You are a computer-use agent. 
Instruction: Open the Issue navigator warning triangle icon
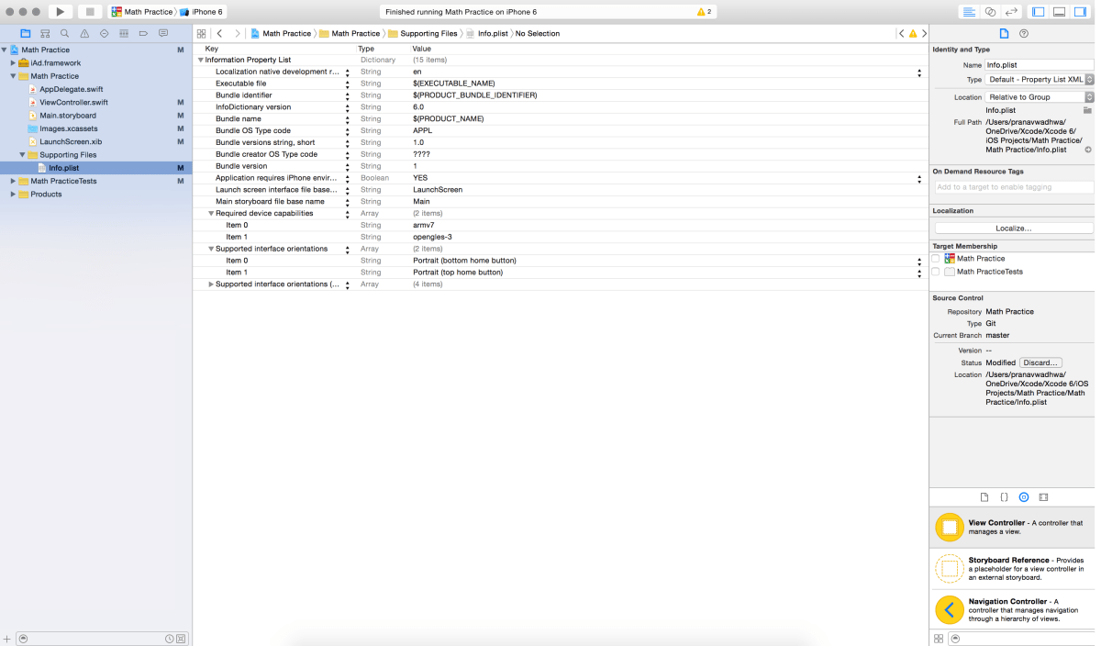[x=84, y=33]
